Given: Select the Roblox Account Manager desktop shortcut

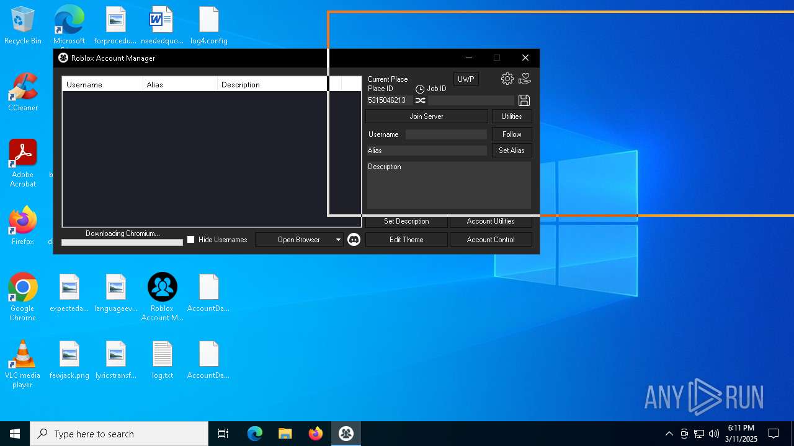Looking at the screenshot, I should [x=162, y=297].
